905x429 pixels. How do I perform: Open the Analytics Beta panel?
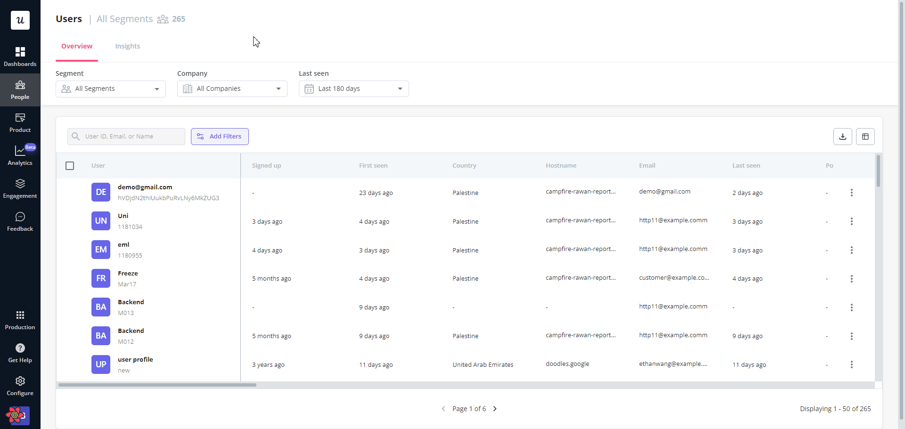point(20,155)
